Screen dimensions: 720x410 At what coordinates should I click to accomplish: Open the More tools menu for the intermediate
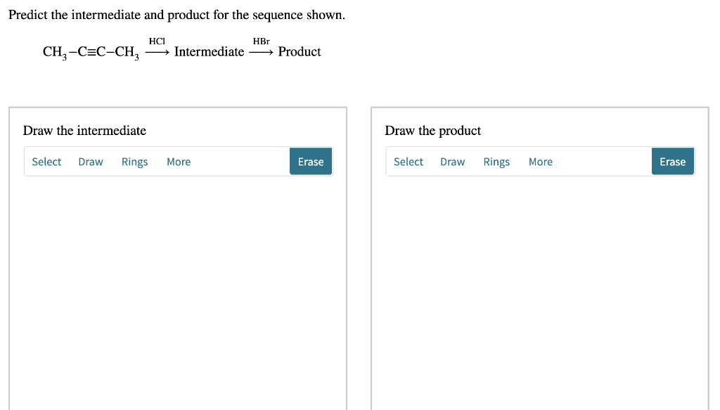pyautogui.click(x=179, y=161)
